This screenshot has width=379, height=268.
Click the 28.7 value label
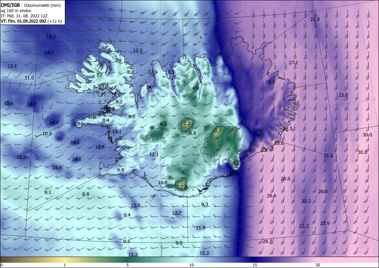(x=267, y=242)
